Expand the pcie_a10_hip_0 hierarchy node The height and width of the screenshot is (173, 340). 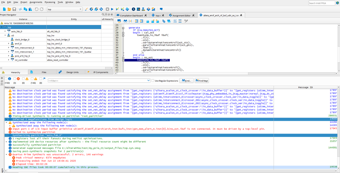point(9,56)
